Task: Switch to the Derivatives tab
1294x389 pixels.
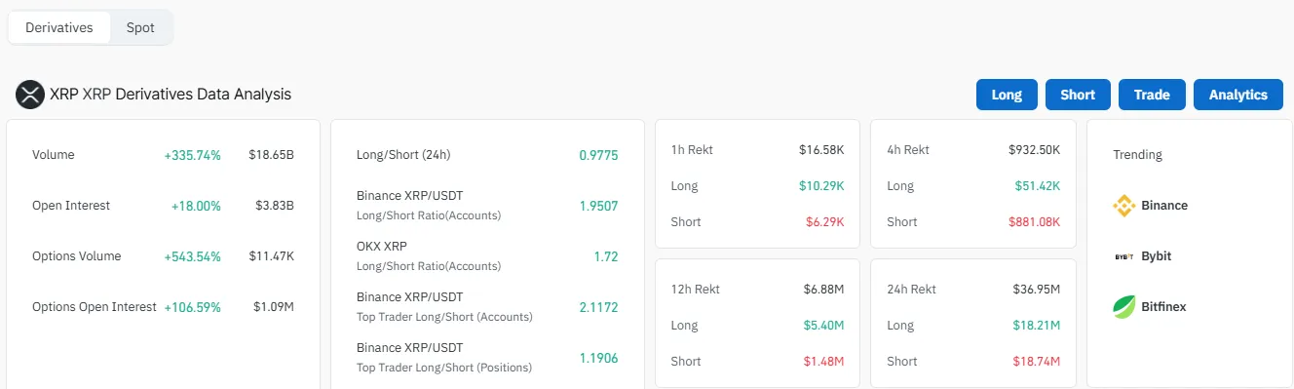Action: point(59,27)
